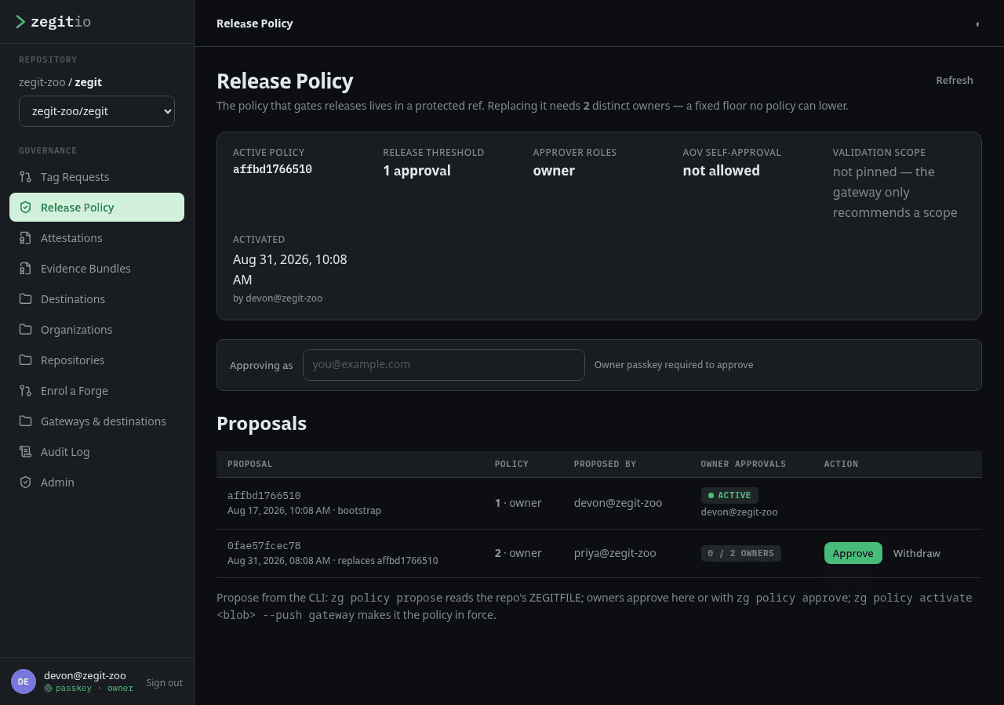The width and height of the screenshot is (1004, 705).
Task: Click the POLICY column header
Action: click(x=511, y=464)
